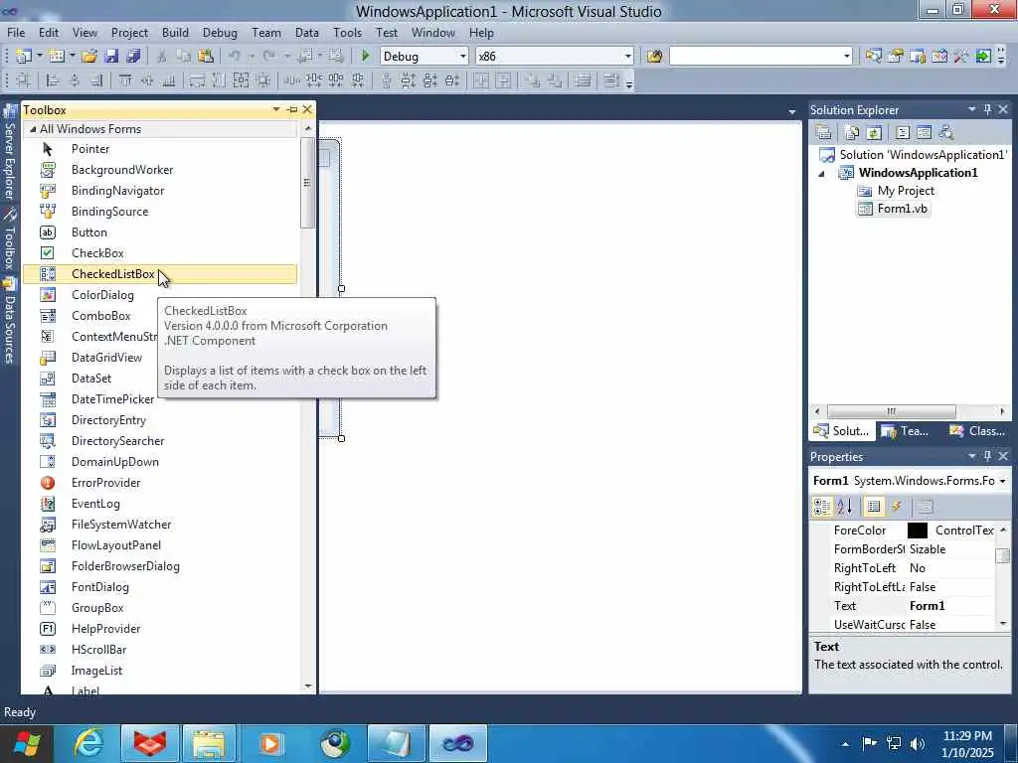Open the x86 platform dropdown

coord(628,57)
